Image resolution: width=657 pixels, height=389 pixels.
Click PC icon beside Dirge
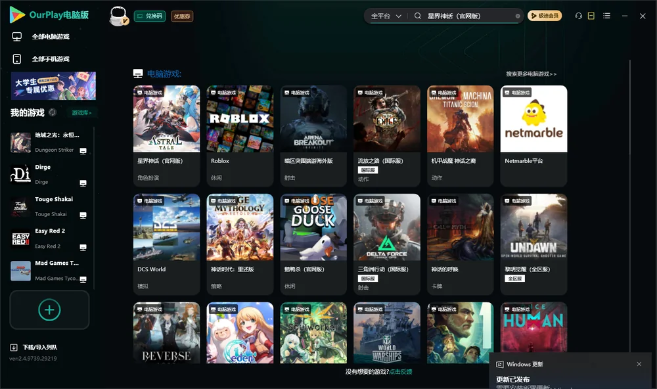(83, 183)
